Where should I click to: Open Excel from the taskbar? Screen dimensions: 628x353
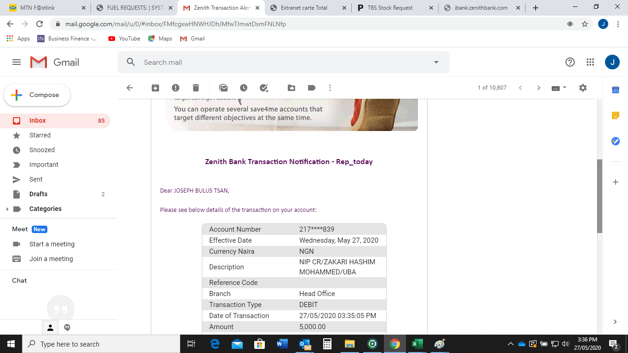pyautogui.click(x=417, y=344)
